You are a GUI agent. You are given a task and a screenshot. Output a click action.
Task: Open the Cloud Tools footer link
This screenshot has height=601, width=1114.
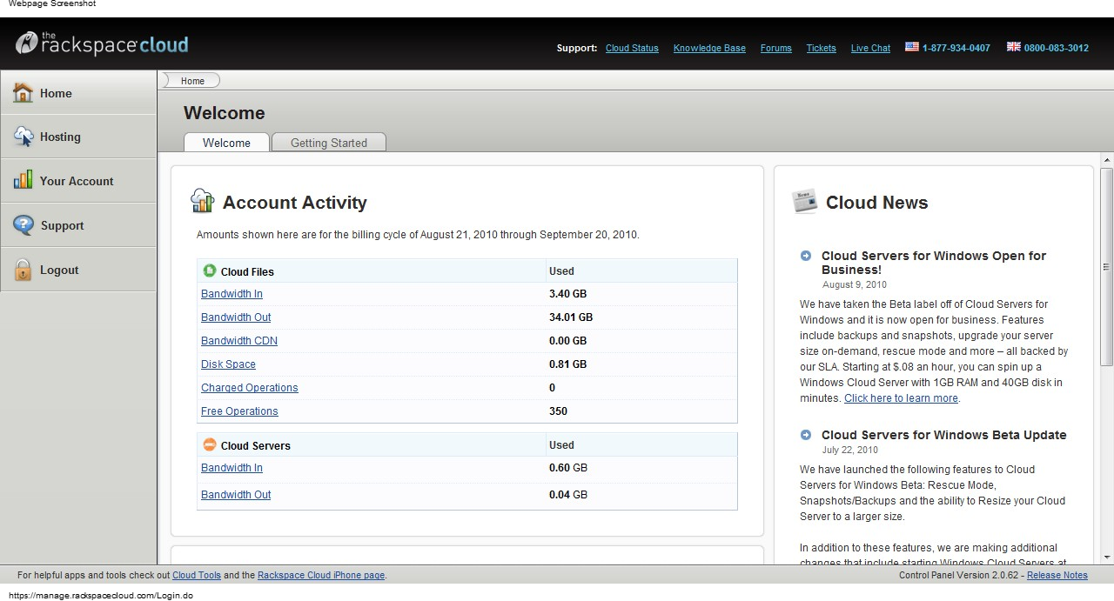pyautogui.click(x=197, y=575)
